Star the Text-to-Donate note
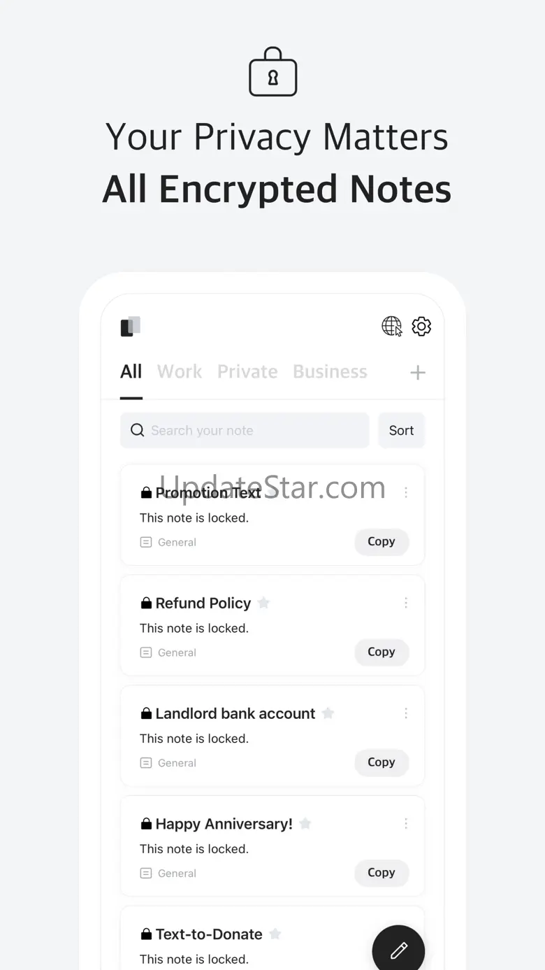This screenshot has width=545, height=970. [x=275, y=934]
